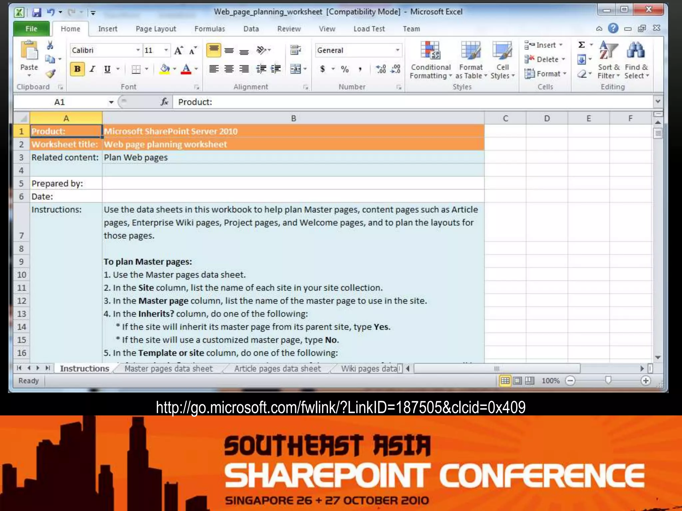
Task: Open the Master pages data sheet tab
Action: tap(169, 369)
